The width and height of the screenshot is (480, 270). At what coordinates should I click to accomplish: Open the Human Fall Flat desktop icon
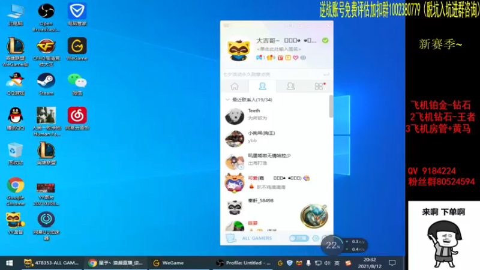pyautogui.click(x=46, y=121)
